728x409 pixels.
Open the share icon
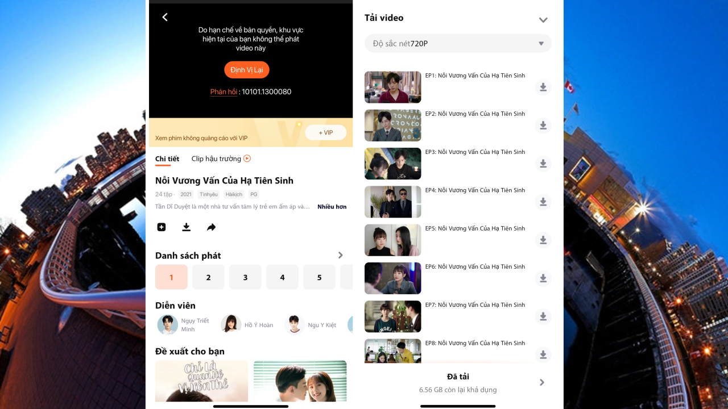coord(211,227)
